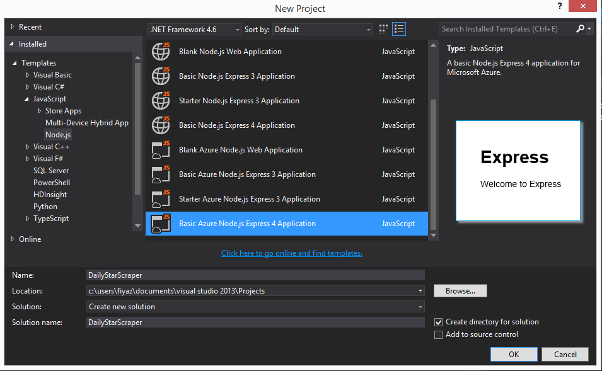Click the Basic Node.js Express 4 Application icon
Image resolution: width=602 pixels, height=371 pixels.
coord(161,125)
